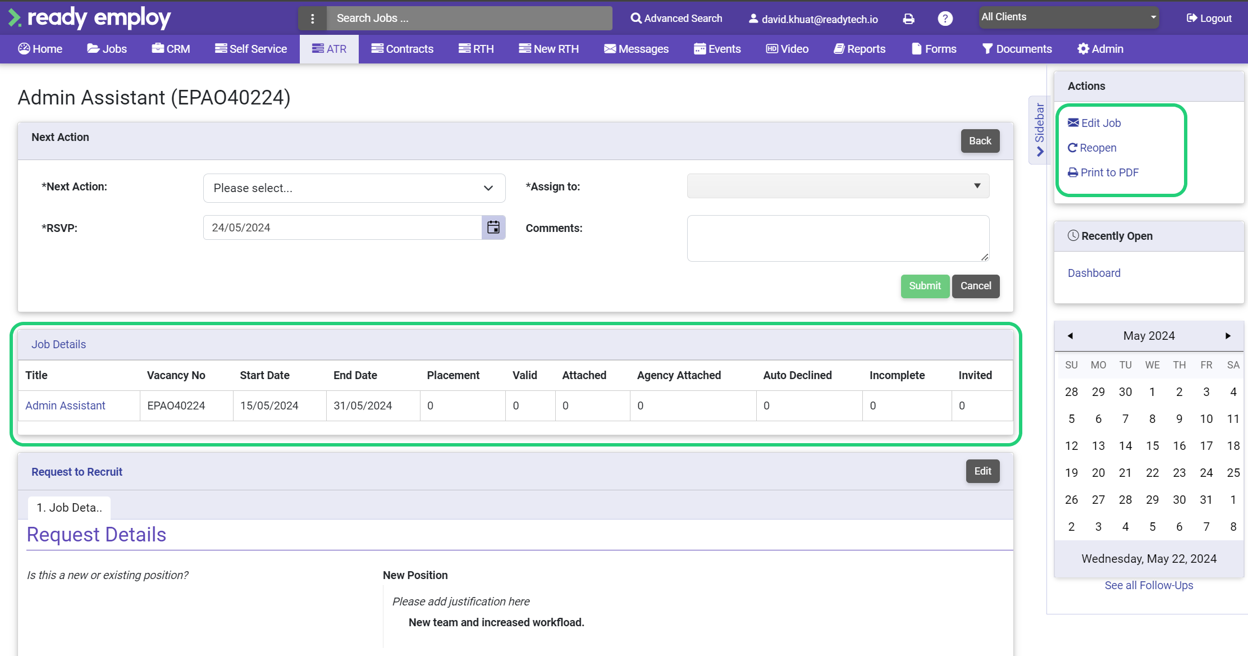Screen dimensions: 1248x656
Task: Log out using the Logout link
Action: [x=1209, y=19]
